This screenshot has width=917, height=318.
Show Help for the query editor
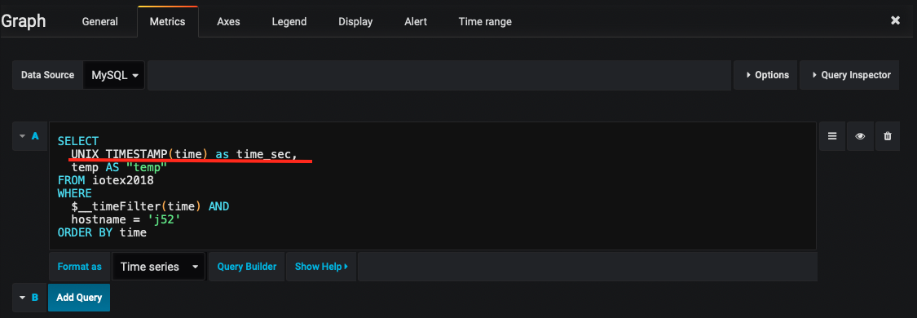pos(321,267)
